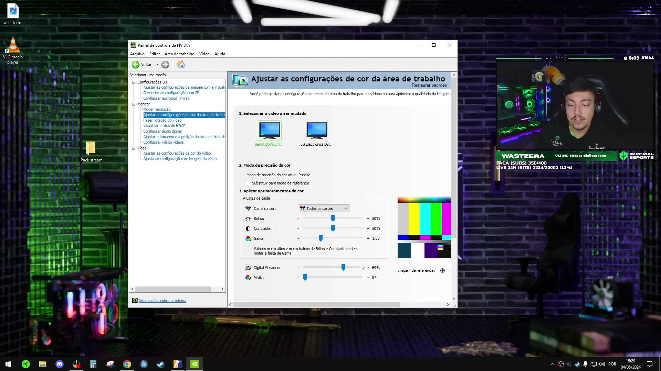The image size is (661, 371).
Task: Open the Canal da cor dropdown
Action: tap(324, 209)
